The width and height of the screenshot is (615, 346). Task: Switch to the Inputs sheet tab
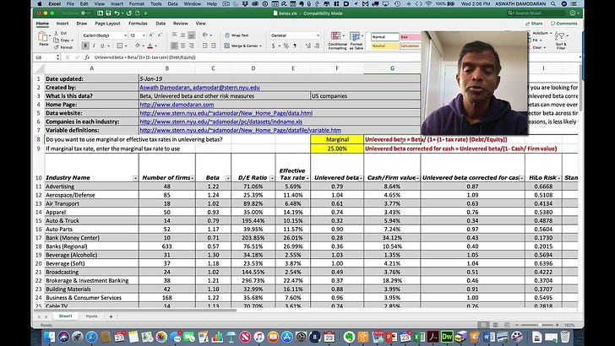click(91, 316)
